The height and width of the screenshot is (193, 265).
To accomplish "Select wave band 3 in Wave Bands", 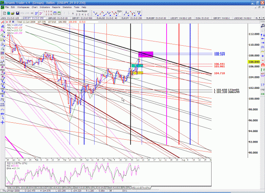I will click(79, 14).
